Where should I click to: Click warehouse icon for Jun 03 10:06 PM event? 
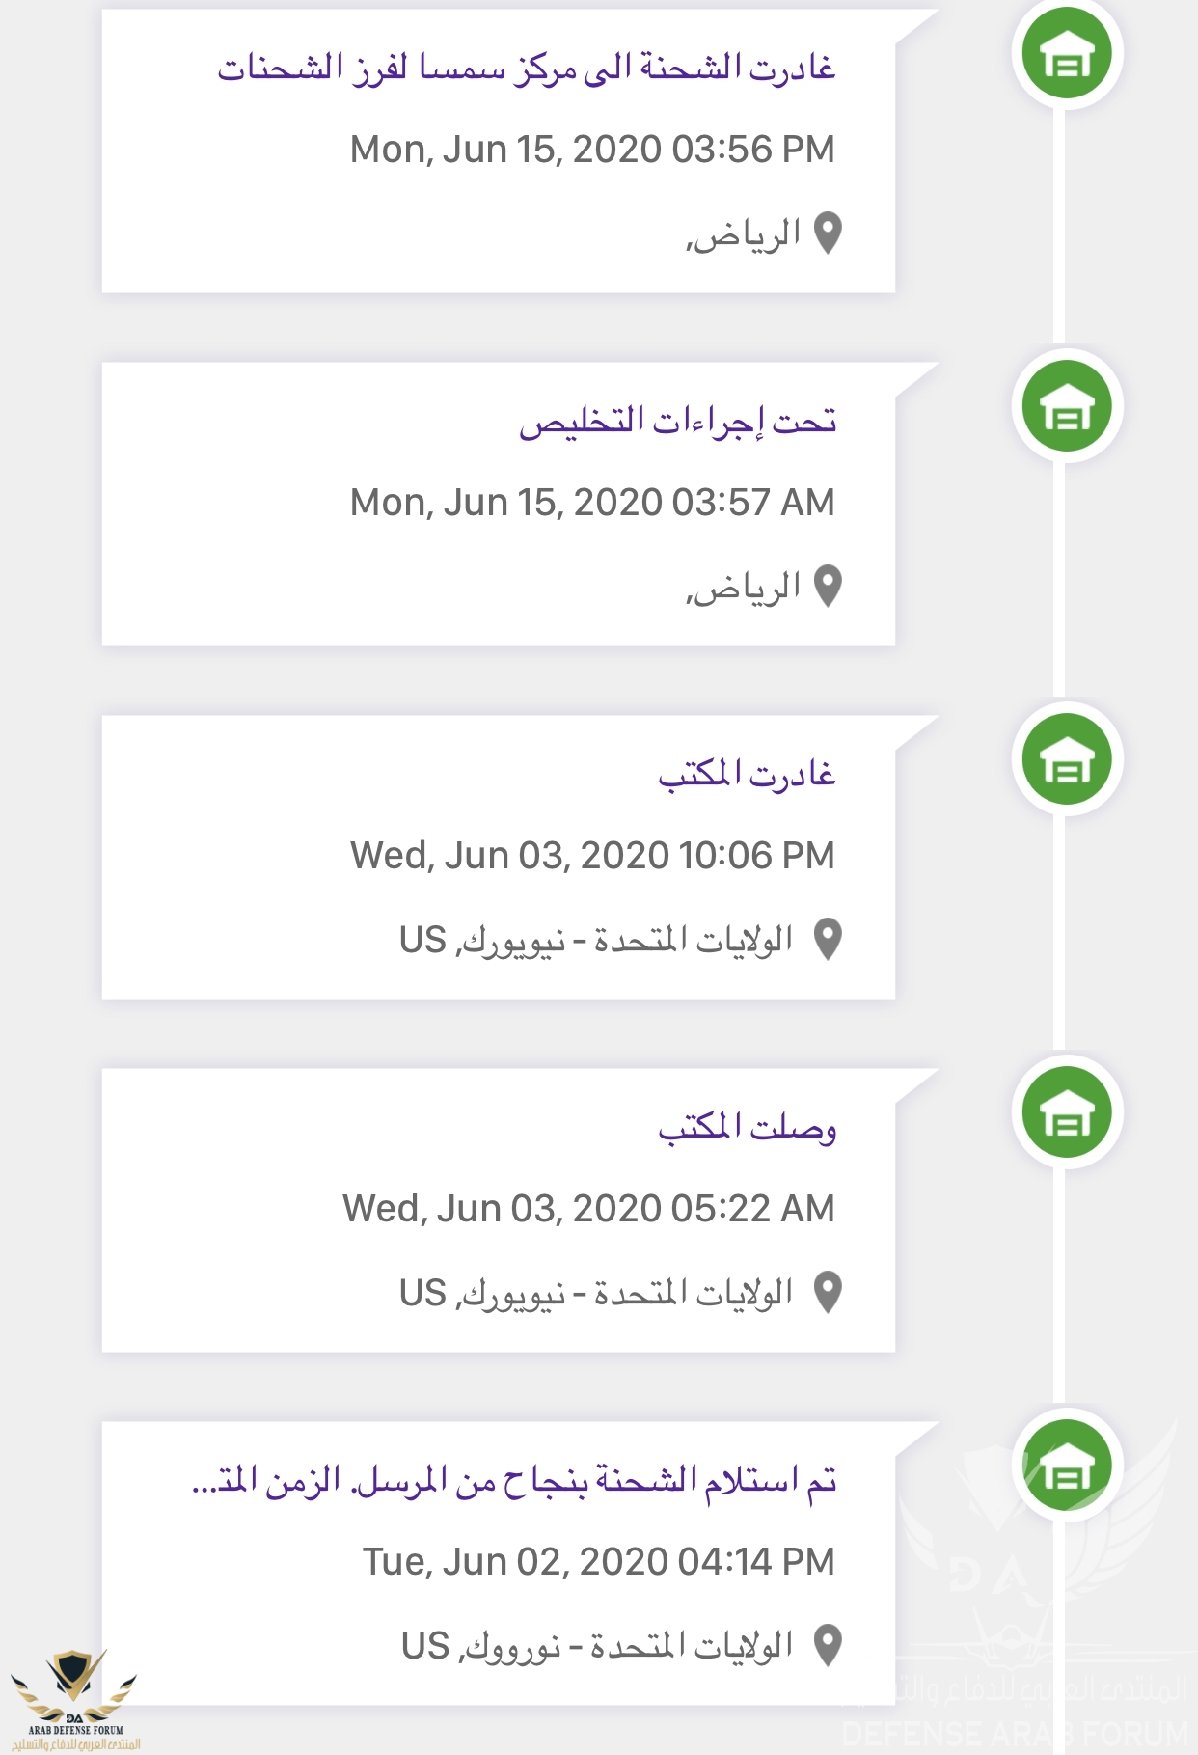1067,759
